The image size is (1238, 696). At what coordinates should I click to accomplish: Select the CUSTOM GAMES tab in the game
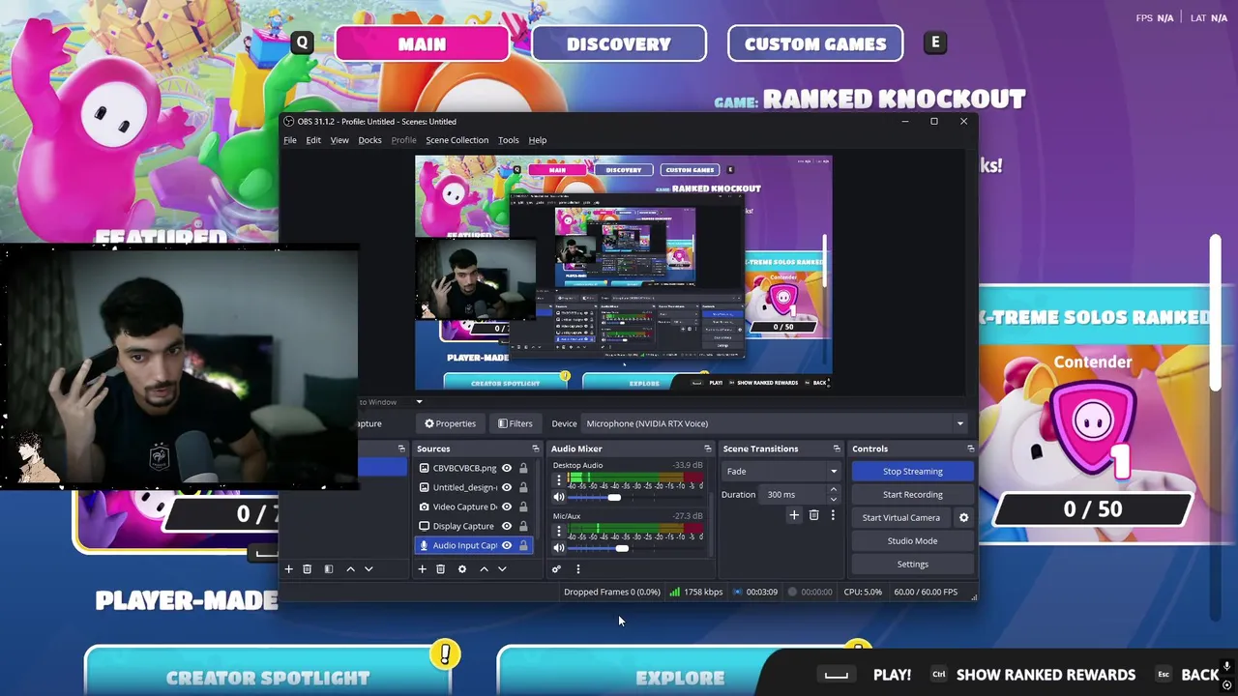coord(815,43)
